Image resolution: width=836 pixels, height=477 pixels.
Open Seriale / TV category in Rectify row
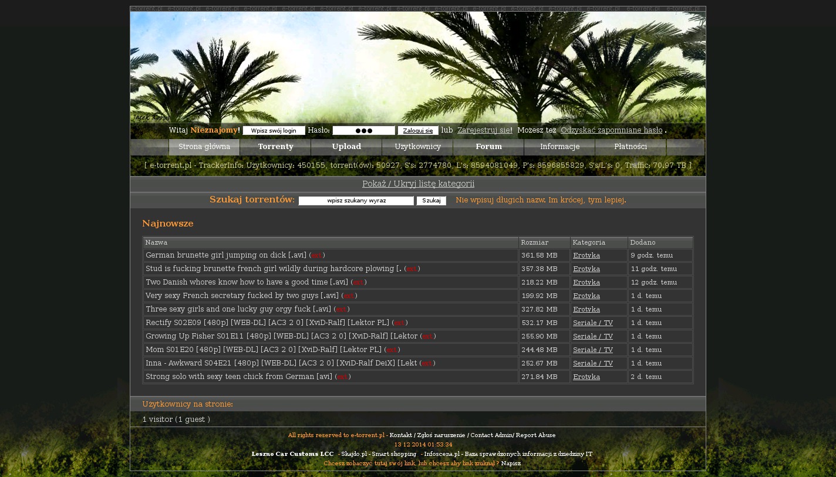click(592, 323)
